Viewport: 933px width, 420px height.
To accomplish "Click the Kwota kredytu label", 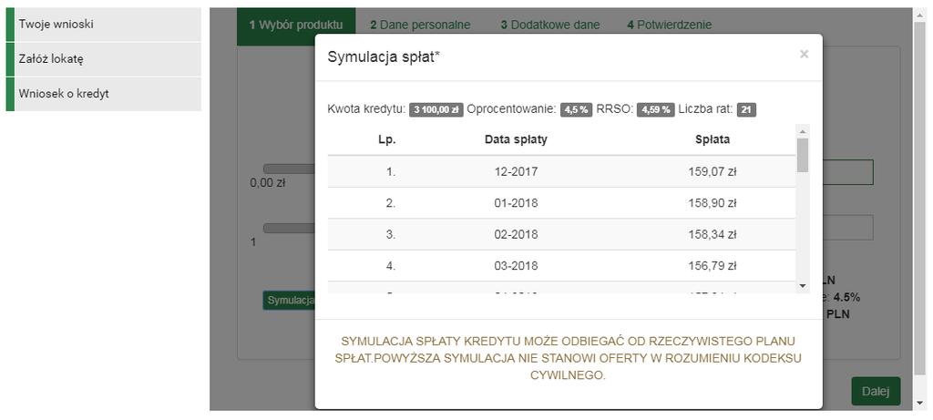I will [366, 109].
